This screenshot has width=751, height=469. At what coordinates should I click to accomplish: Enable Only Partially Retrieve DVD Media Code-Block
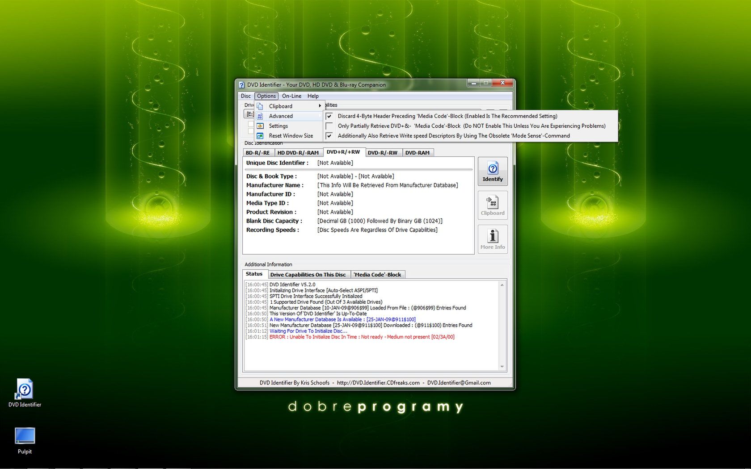pos(471,126)
